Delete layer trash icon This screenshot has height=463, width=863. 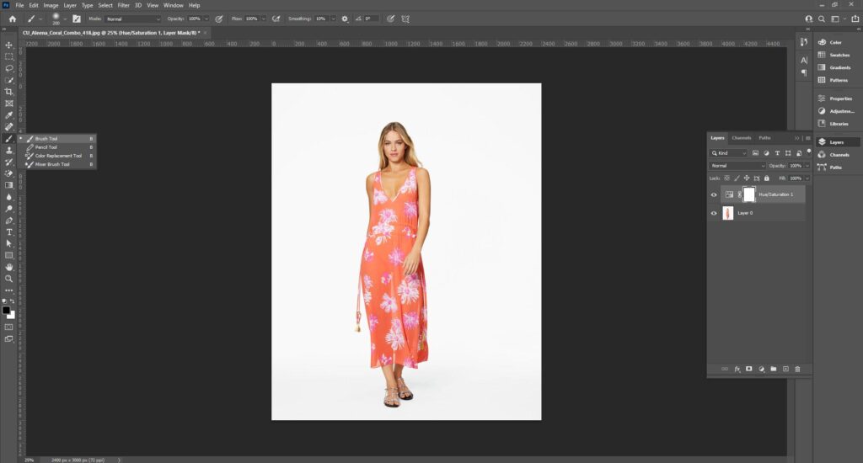click(x=797, y=369)
